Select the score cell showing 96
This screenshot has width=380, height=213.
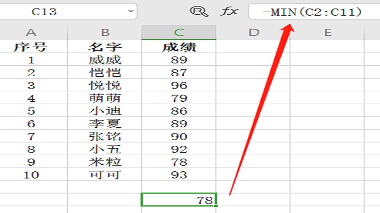[x=179, y=85]
